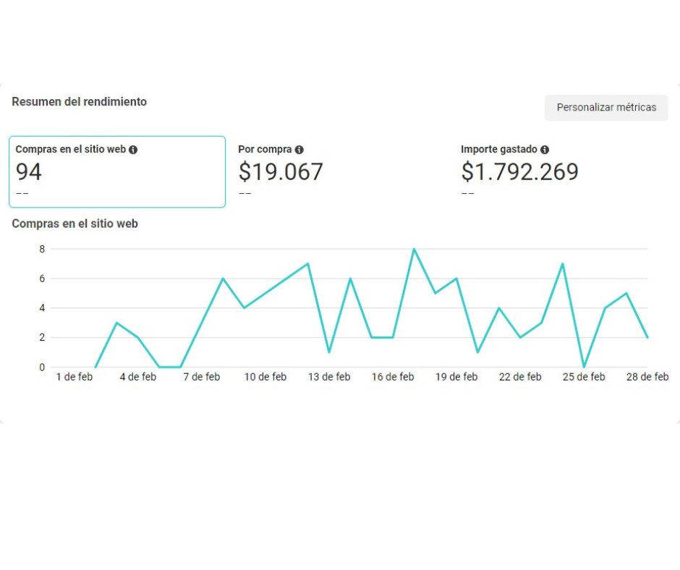
Task: Select the Importe gastado value $1.792.269
Action: (x=519, y=172)
